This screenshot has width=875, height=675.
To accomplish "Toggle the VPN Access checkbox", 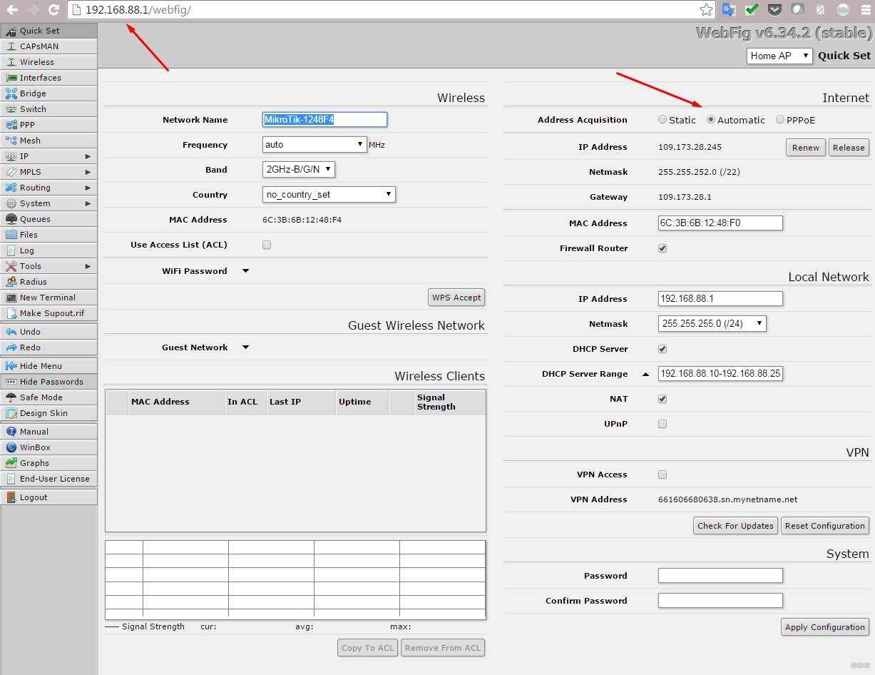I will point(662,474).
